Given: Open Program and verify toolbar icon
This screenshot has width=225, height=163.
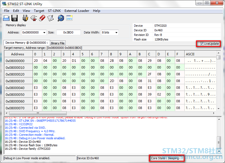Looking at the screenshot, I should pos(50,18).
